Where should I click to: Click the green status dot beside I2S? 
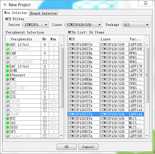pos(7,97)
